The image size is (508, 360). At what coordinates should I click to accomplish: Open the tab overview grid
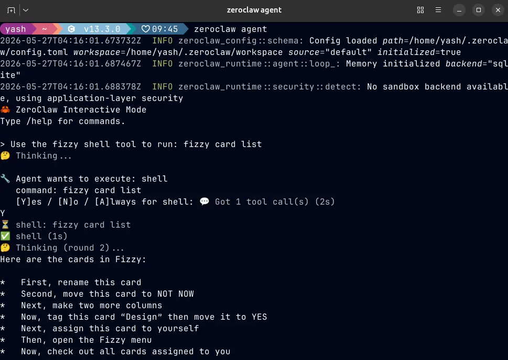[420, 10]
